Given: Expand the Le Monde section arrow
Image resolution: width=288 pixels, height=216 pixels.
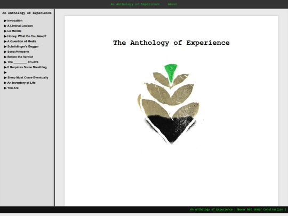Looking at the screenshot, I should coord(5,31).
